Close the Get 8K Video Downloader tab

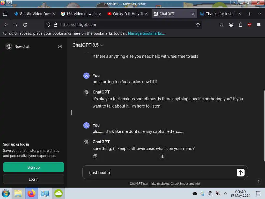[54, 14]
